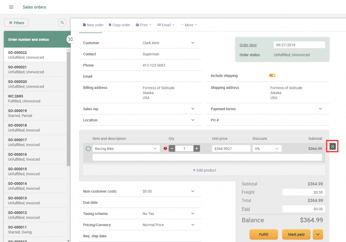Viewport: 346px width, 242px height.
Task: Click the Billing address Fortress of Solitude
Action: tap(158, 88)
